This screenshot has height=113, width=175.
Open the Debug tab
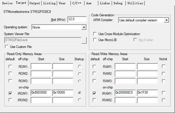(118, 3)
